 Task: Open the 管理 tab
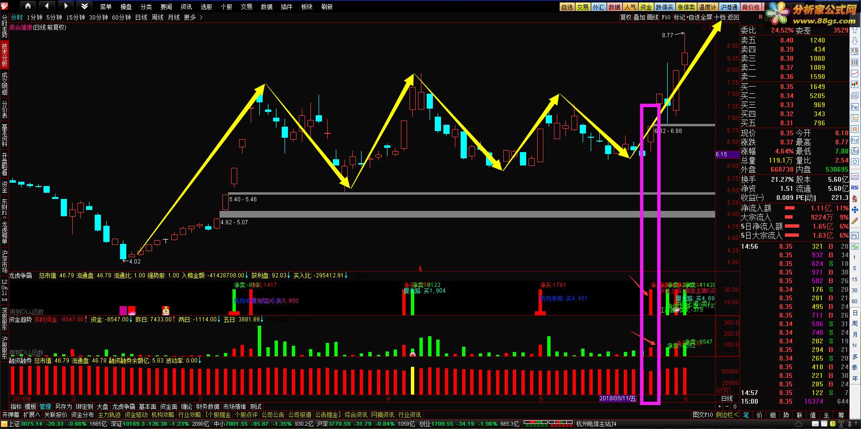pyautogui.click(x=45, y=407)
